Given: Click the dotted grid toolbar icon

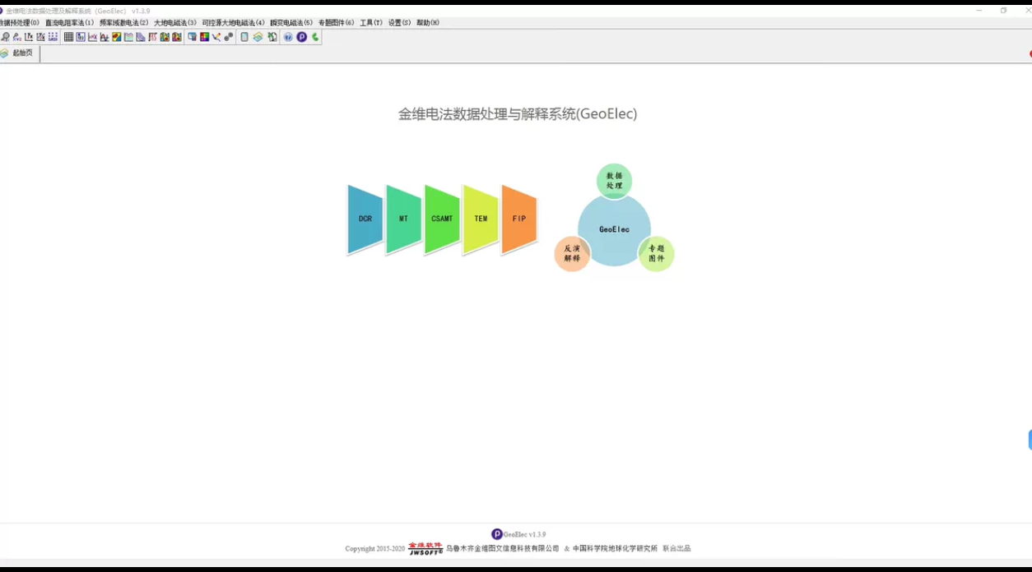Looking at the screenshot, I should 53,37.
